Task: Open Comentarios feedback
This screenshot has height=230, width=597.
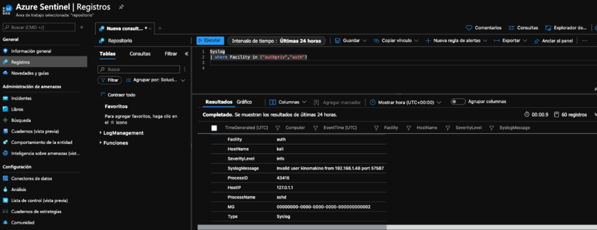Action: [483, 28]
